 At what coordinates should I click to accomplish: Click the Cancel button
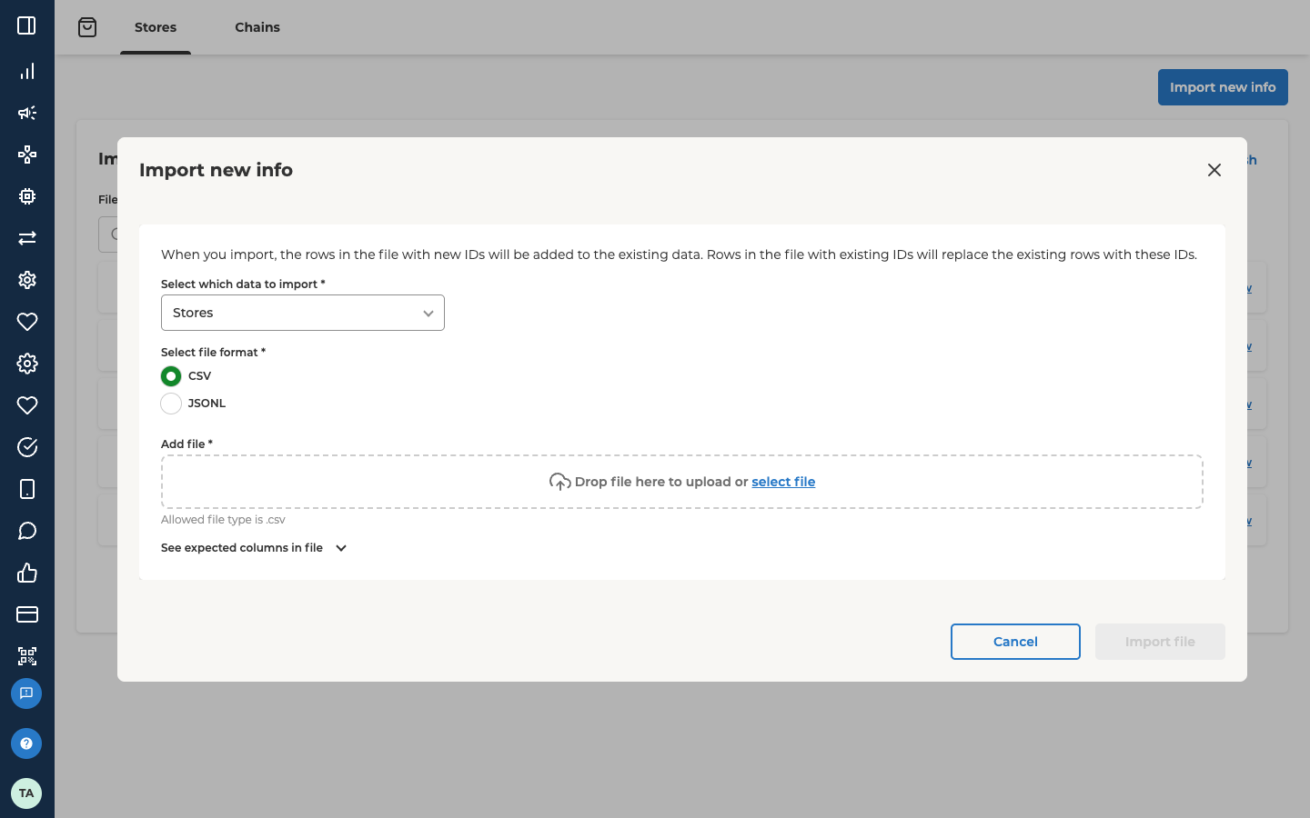point(1015,642)
